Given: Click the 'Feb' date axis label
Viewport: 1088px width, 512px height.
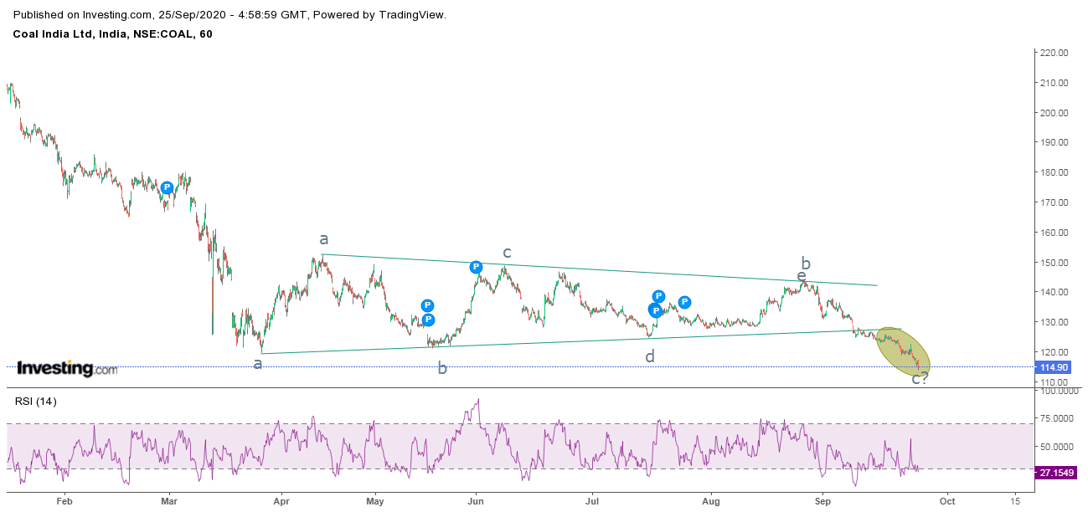Looking at the screenshot, I should point(64,502).
